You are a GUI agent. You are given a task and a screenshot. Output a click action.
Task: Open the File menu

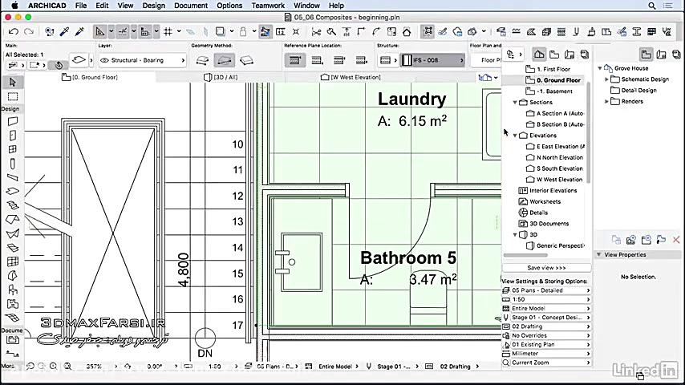click(x=81, y=6)
